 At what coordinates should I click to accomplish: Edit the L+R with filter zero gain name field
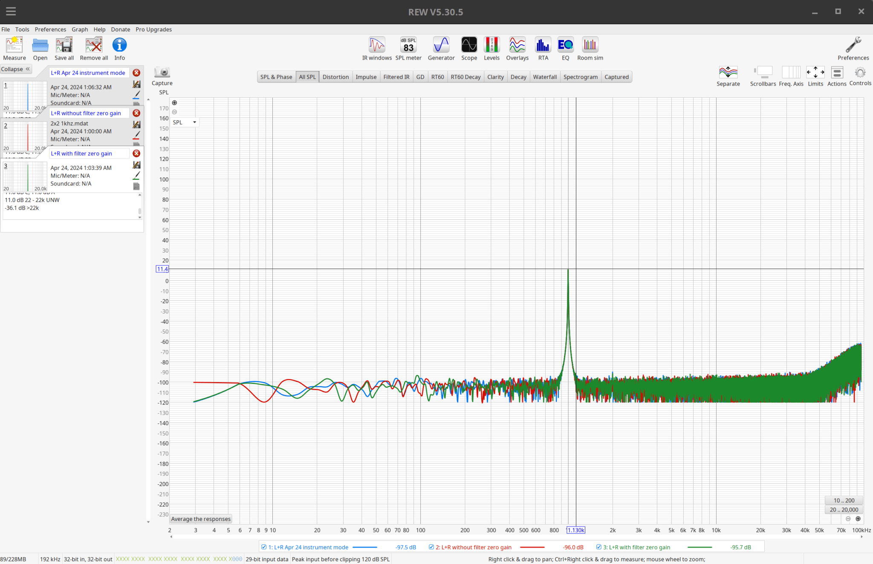(89, 153)
